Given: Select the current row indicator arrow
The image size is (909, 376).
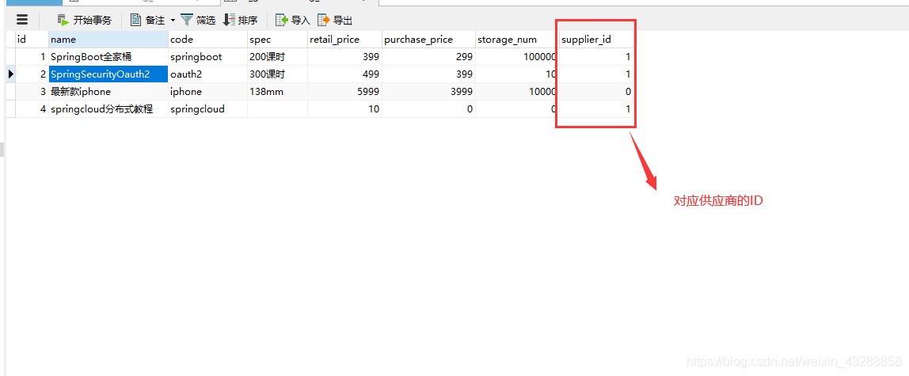Looking at the screenshot, I should (11, 74).
